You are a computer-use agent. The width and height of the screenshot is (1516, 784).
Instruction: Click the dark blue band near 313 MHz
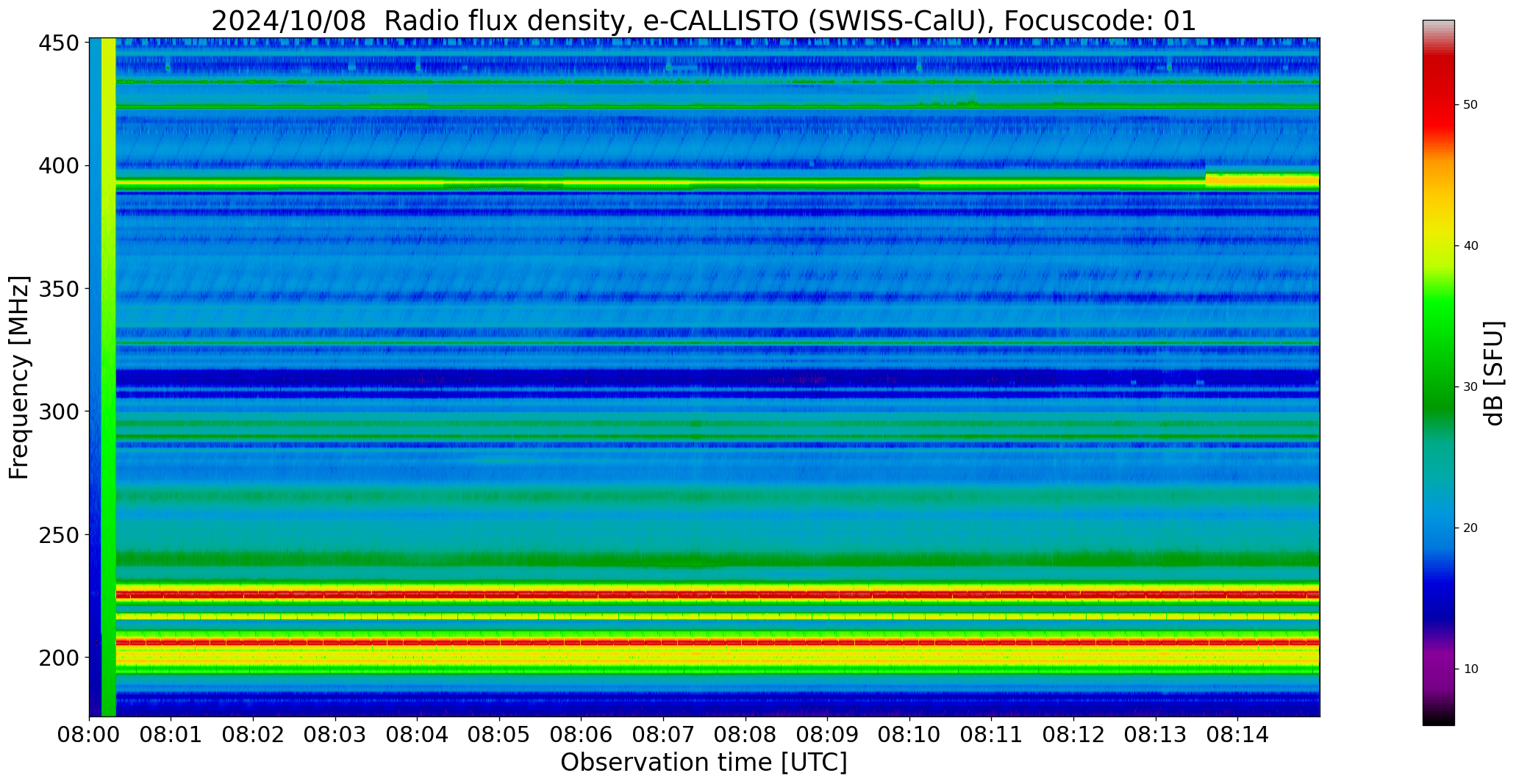(x=718, y=378)
